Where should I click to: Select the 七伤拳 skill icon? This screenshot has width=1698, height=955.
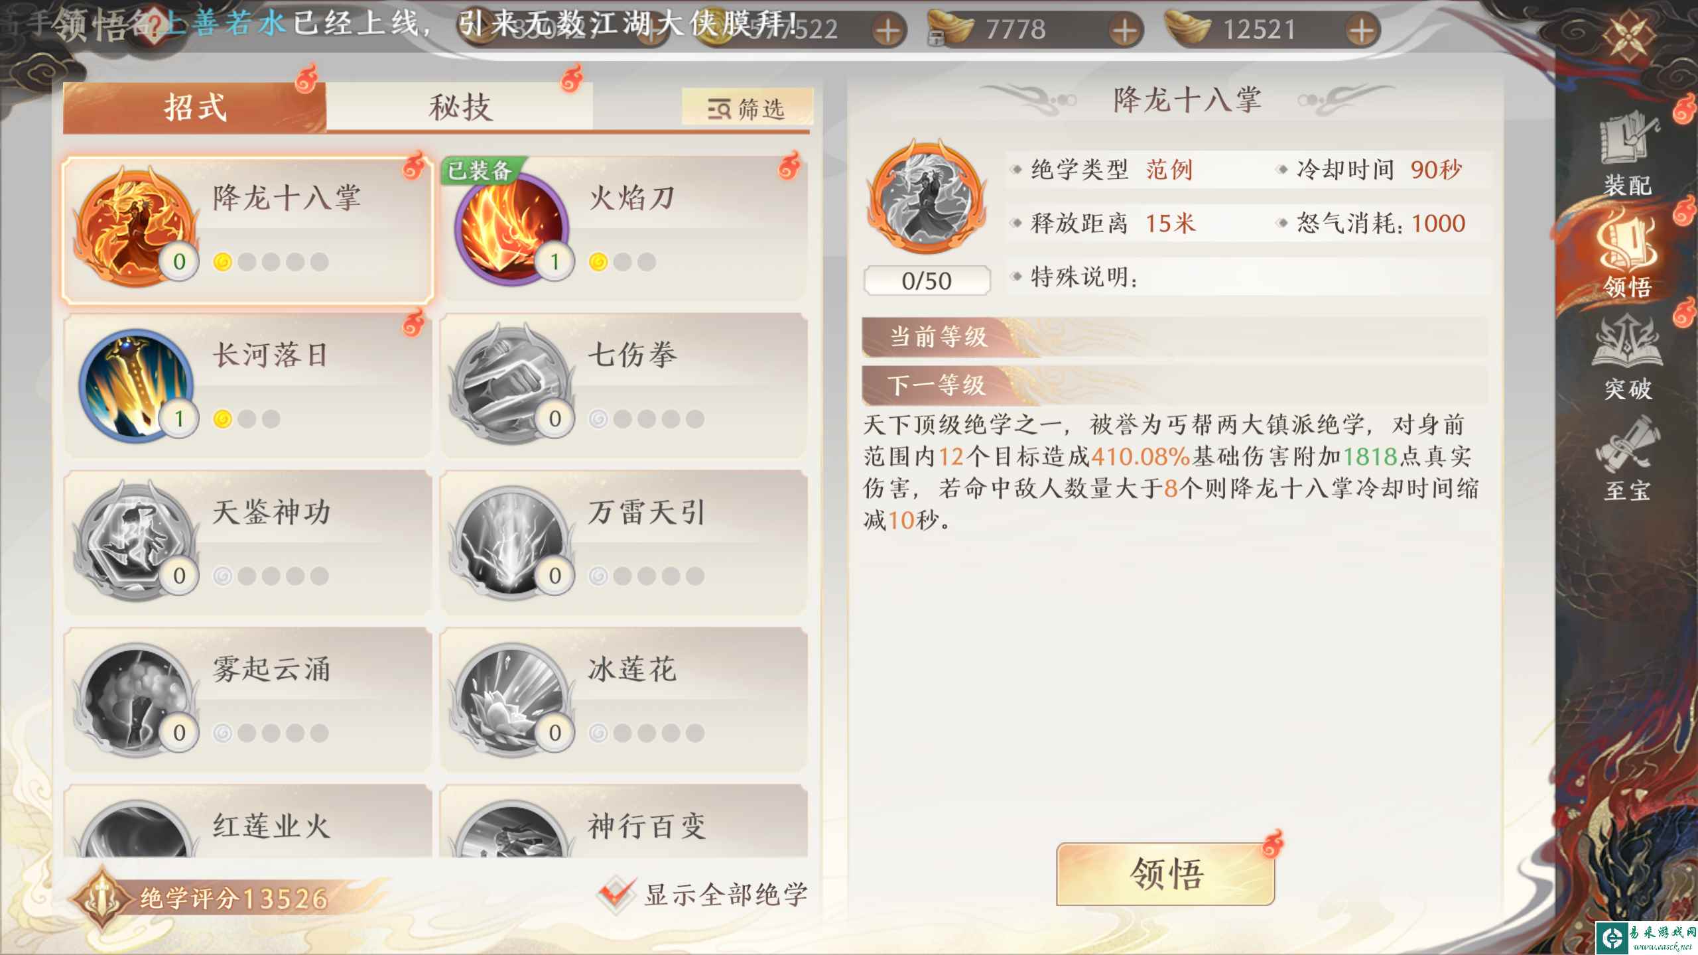click(512, 386)
